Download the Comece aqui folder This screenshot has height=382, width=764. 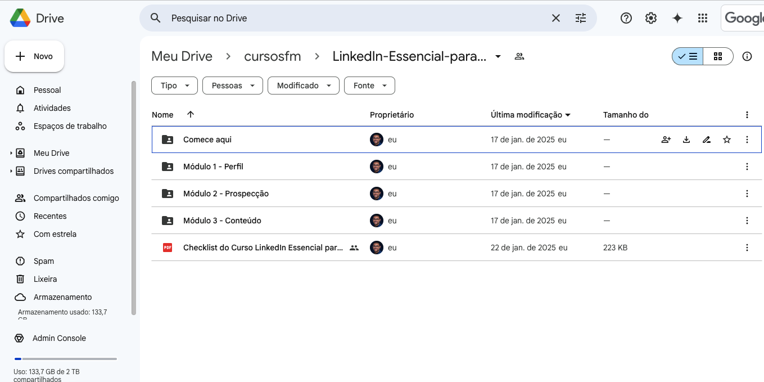pos(686,140)
